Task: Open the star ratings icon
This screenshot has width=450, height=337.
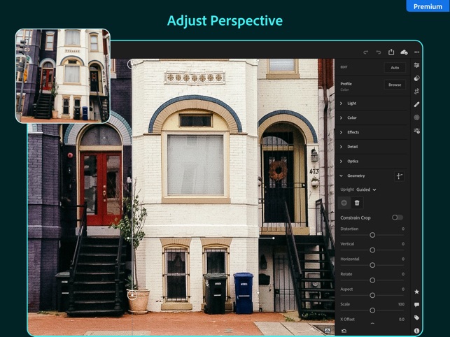Action: (416, 292)
